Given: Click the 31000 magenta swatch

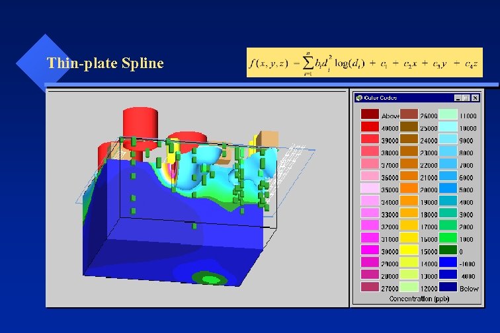Looking at the screenshot, I should pos(370,237).
